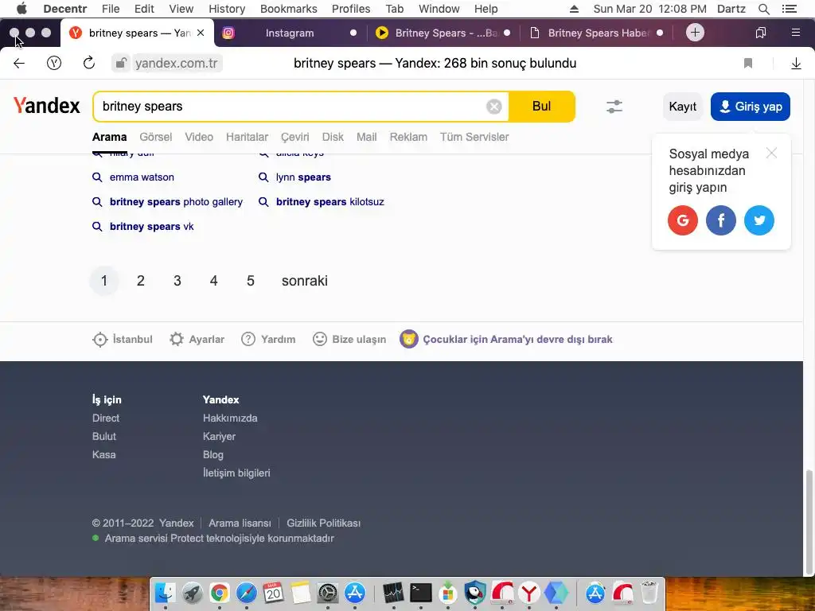The width and height of the screenshot is (815, 611).
Task: Open Calendar from the dock
Action: (x=274, y=592)
